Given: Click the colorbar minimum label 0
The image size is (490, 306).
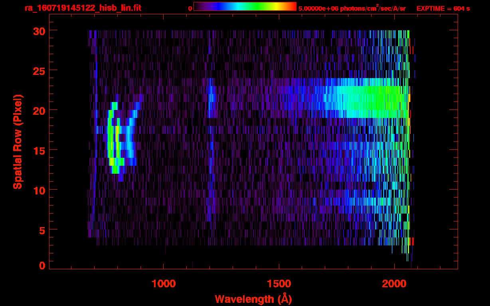Looking at the screenshot, I should [x=190, y=8].
